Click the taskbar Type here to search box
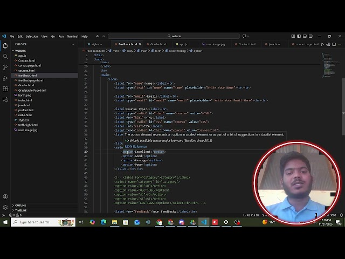The image size is (345, 259). click(43, 222)
